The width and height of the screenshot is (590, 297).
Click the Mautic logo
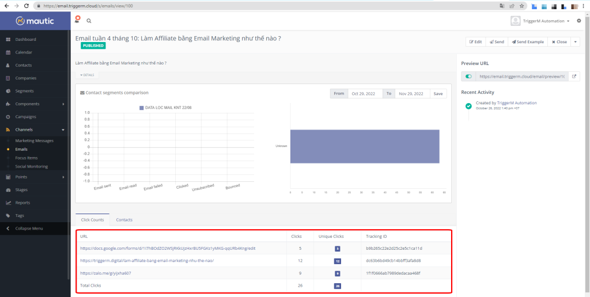click(x=35, y=21)
